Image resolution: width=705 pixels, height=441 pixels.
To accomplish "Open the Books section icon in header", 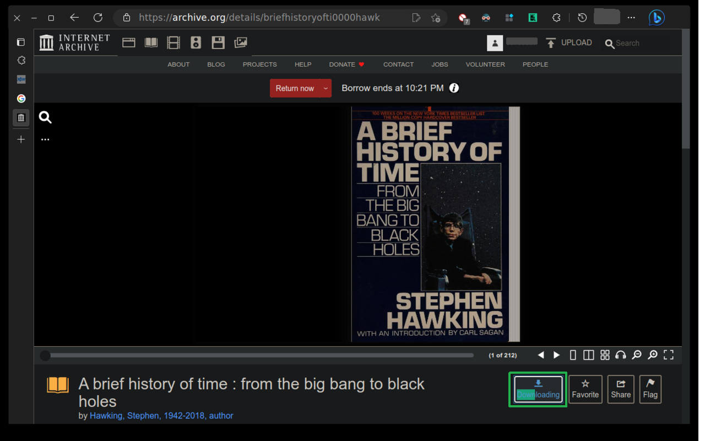I will pyautogui.click(x=151, y=42).
